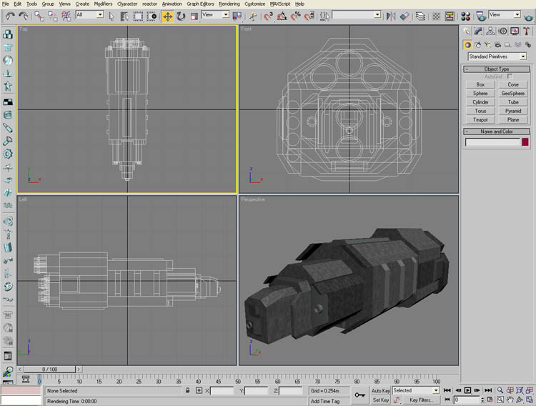The height and width of the screenshot is (406, 536).
Task: Open the selection filter All dropdown
Action: [89, 15]
